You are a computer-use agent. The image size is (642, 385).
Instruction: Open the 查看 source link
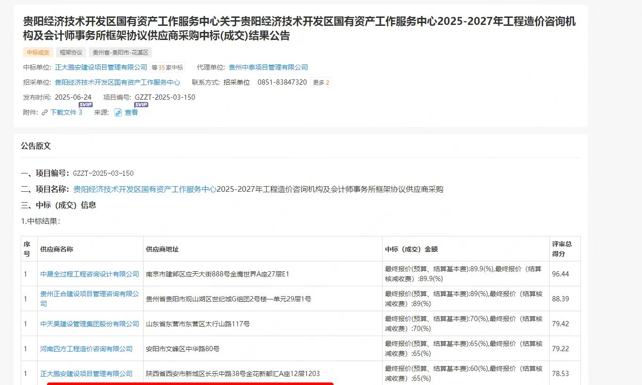pyautogui.click(x=131, y=112)
